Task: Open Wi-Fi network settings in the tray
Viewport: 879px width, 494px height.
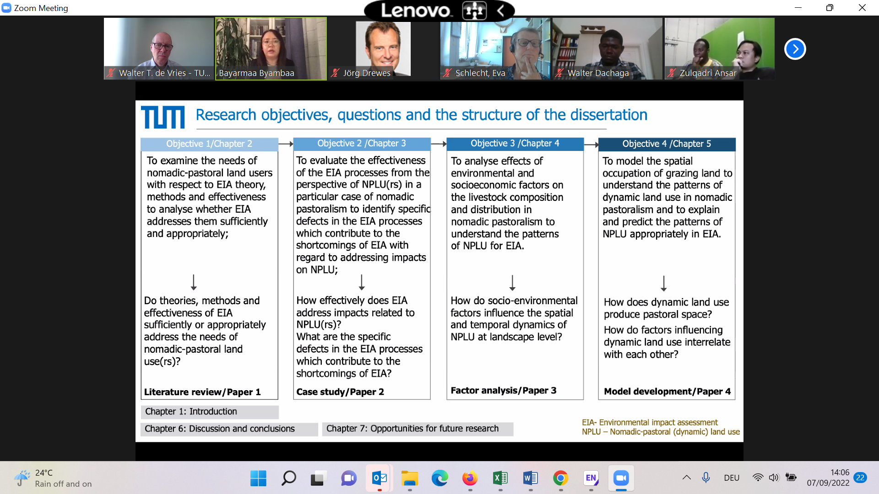Action: point(758,478)
